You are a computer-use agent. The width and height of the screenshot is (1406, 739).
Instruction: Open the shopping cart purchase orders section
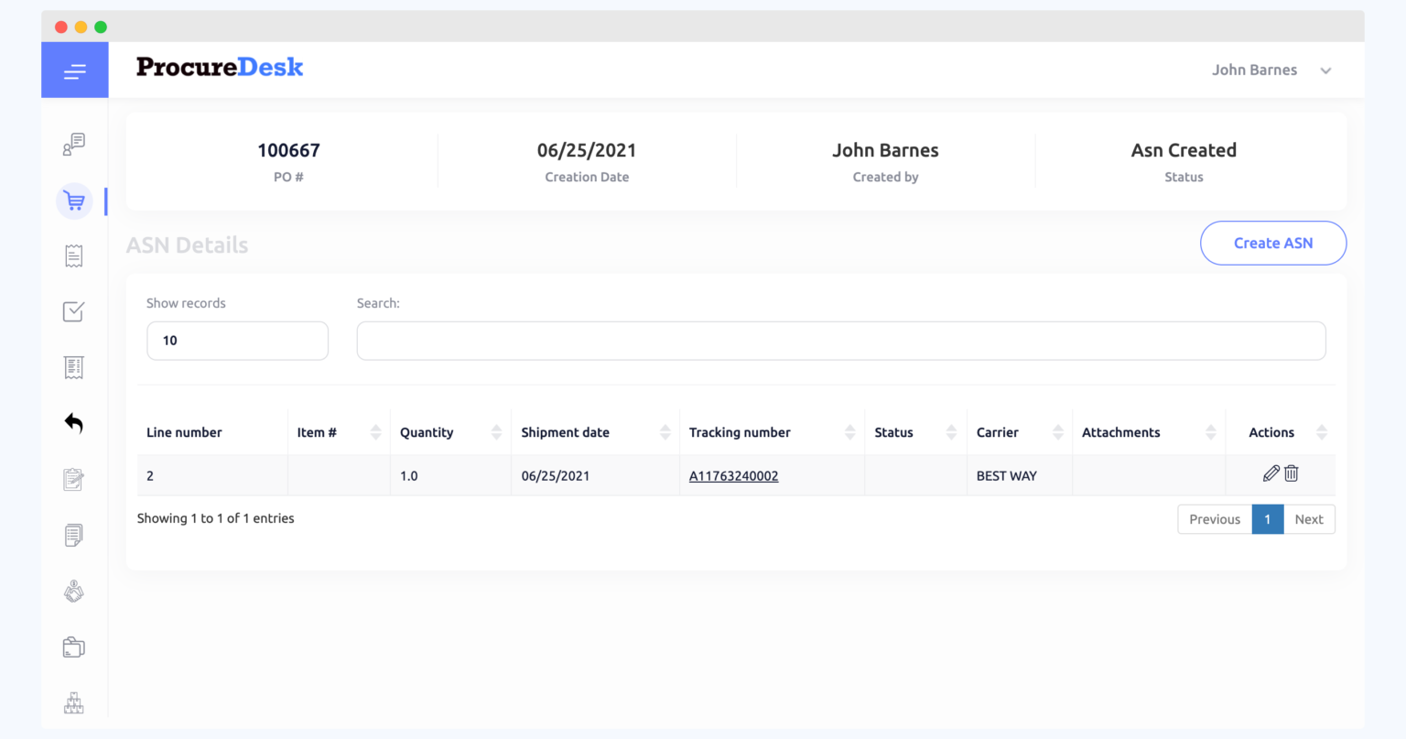coord(74,201)
